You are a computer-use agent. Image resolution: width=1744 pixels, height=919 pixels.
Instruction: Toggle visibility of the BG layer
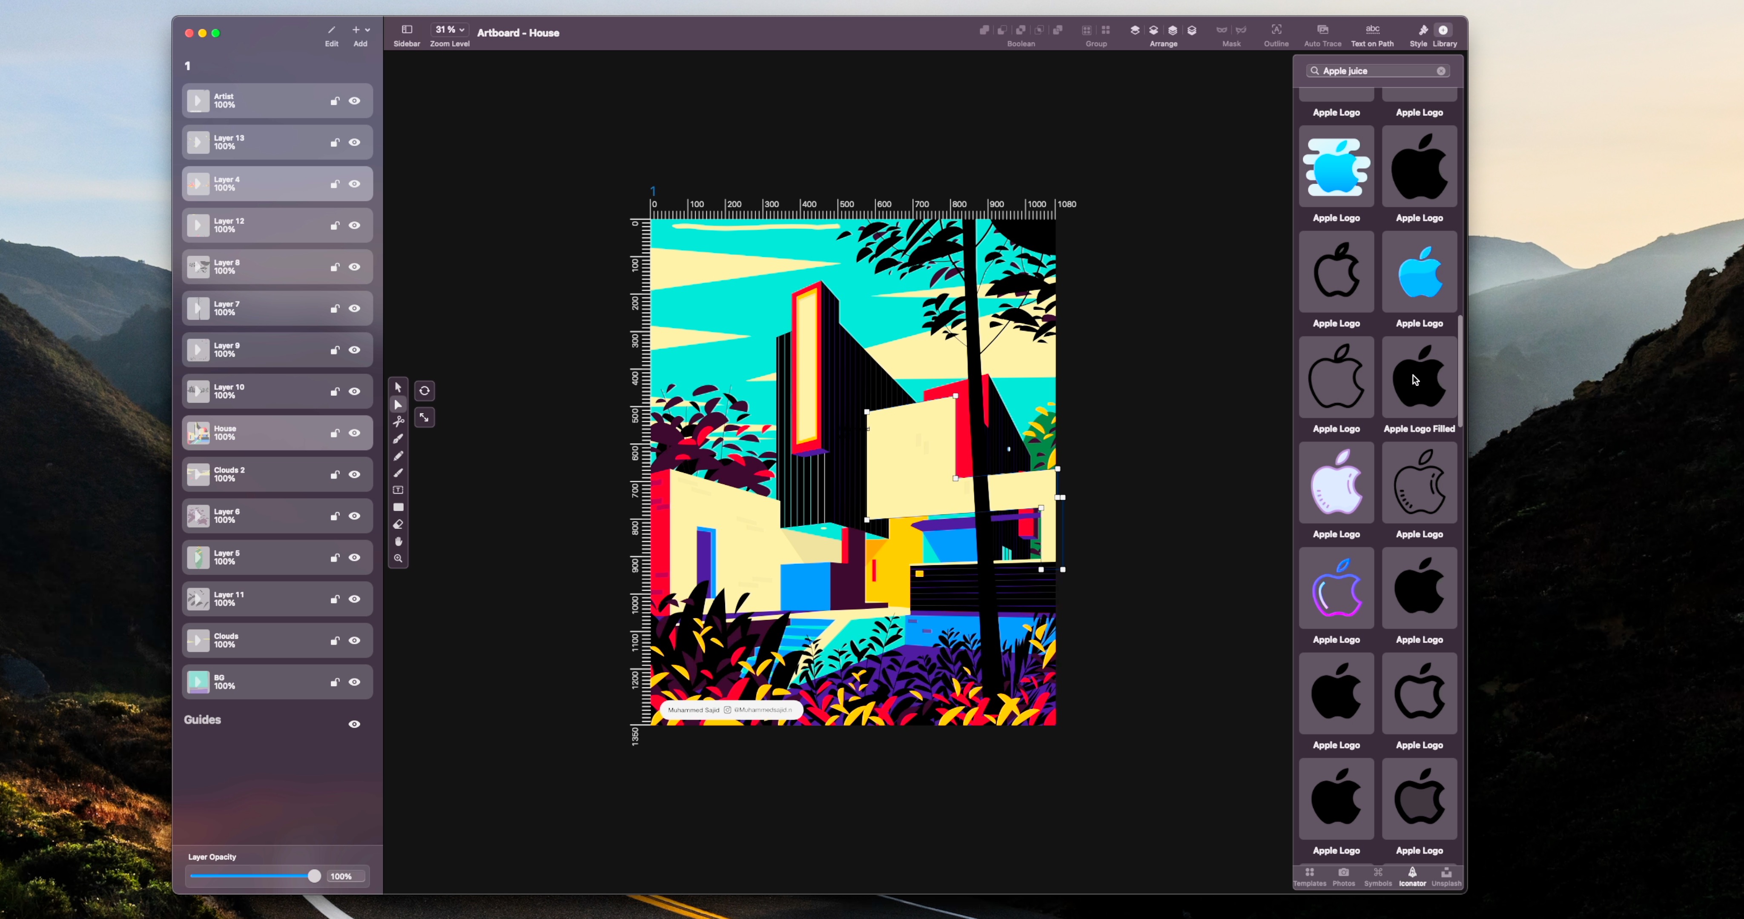click(x=355, y=682)
